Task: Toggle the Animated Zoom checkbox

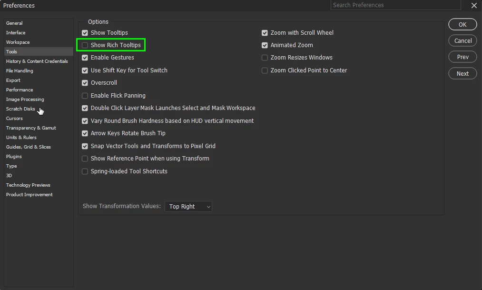Action: 265,45
